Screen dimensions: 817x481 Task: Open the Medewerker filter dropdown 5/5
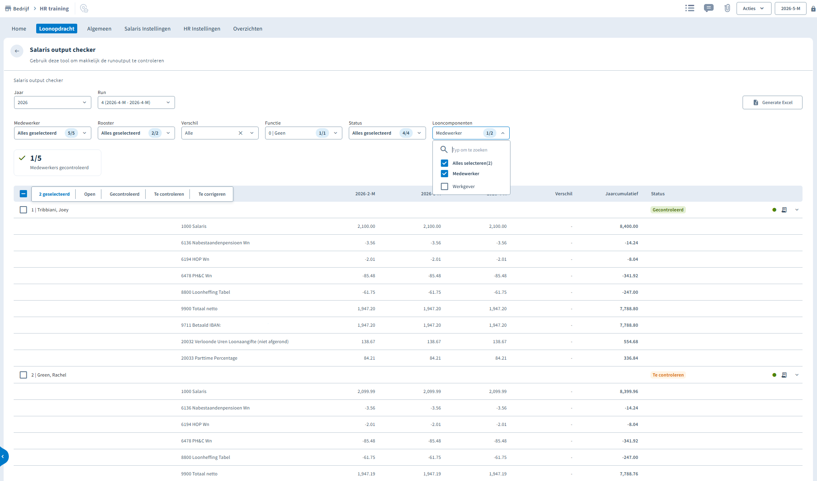tap(53, 133)
